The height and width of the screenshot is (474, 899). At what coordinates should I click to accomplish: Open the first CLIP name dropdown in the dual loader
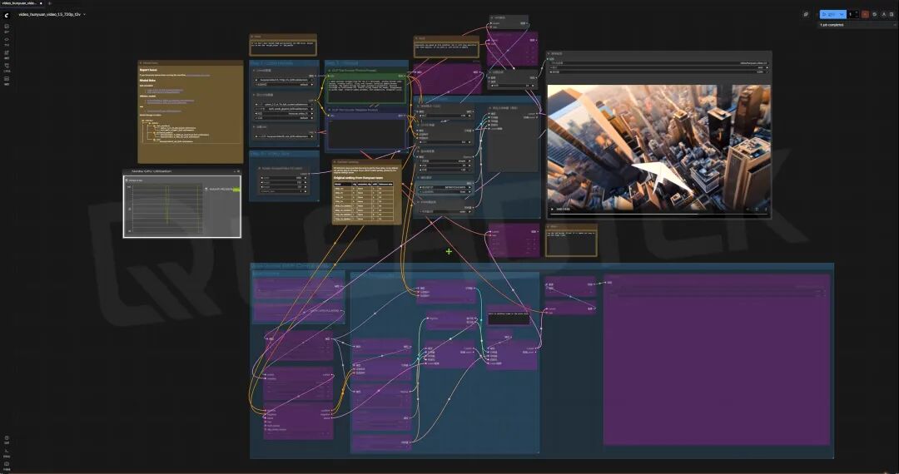tap(284, 104)
